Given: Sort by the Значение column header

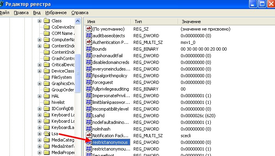Looking at the screenshot, I should tap(227, 22).
